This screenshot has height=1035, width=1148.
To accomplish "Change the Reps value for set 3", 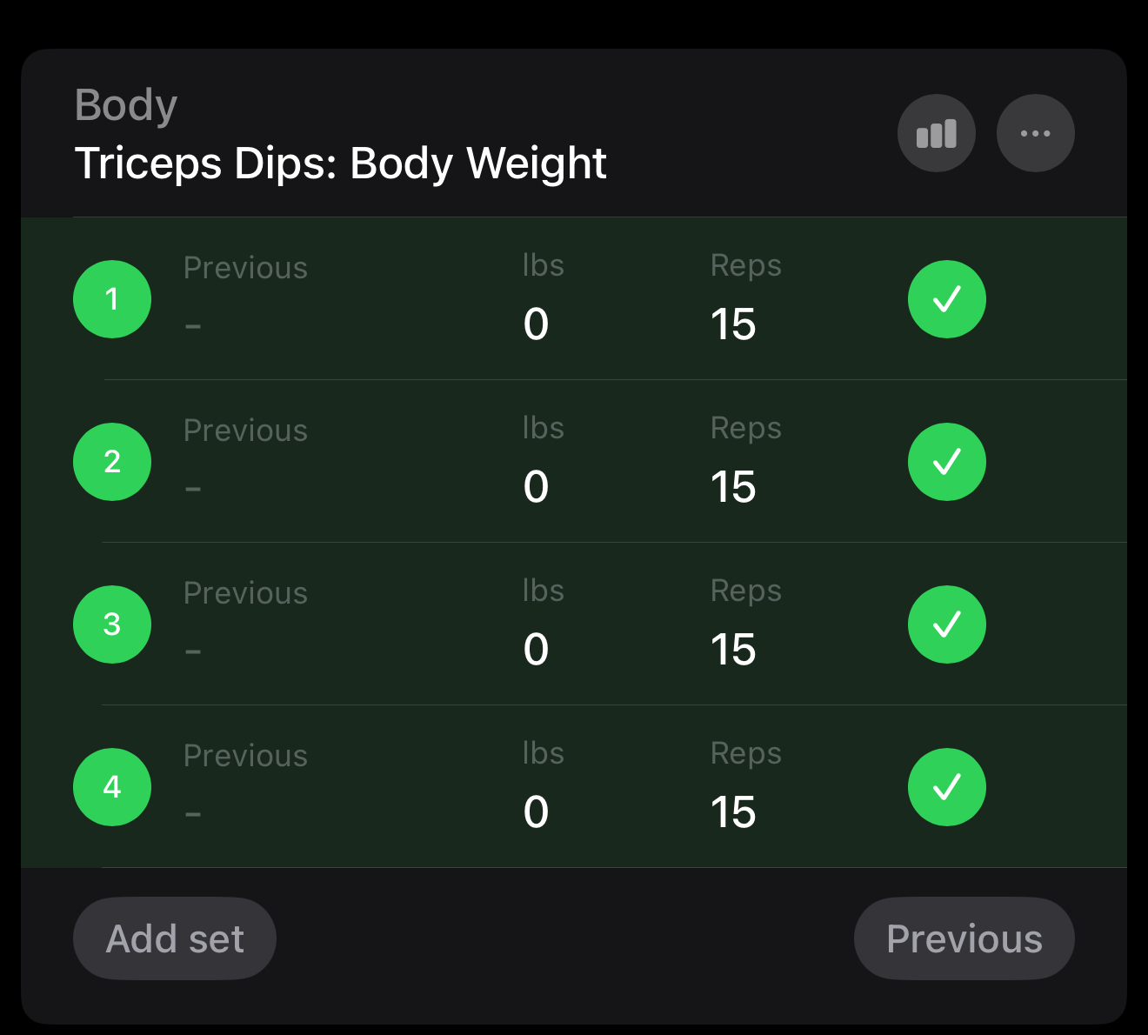I will tap(733, 650).
